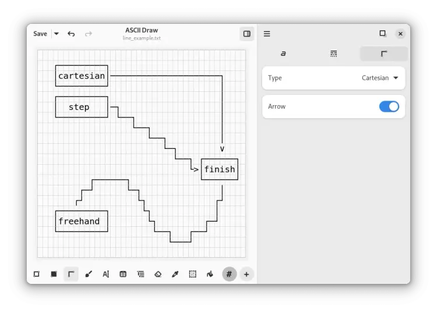Screen dimensions: 437x313
Task: Select the Tree list tool
Action: (x=140, y=274)
